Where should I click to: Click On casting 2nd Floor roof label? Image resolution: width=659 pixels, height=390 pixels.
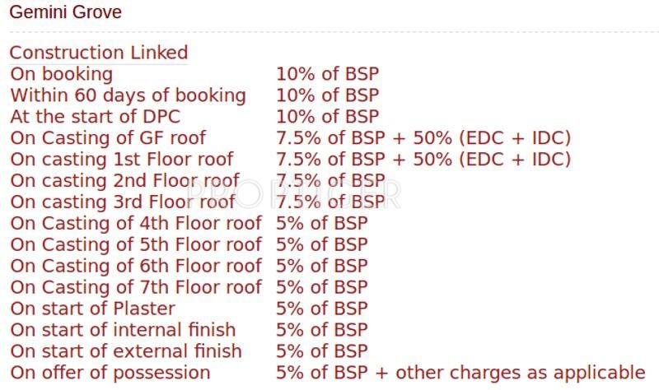[125, 181]
